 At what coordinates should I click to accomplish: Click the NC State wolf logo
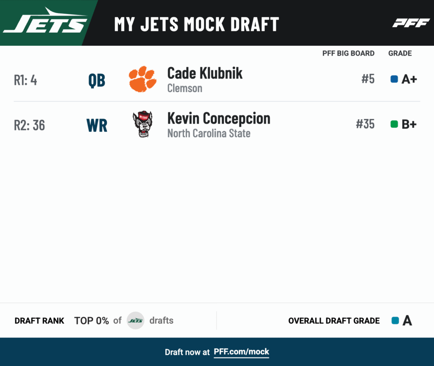click(x=142, y=124)
